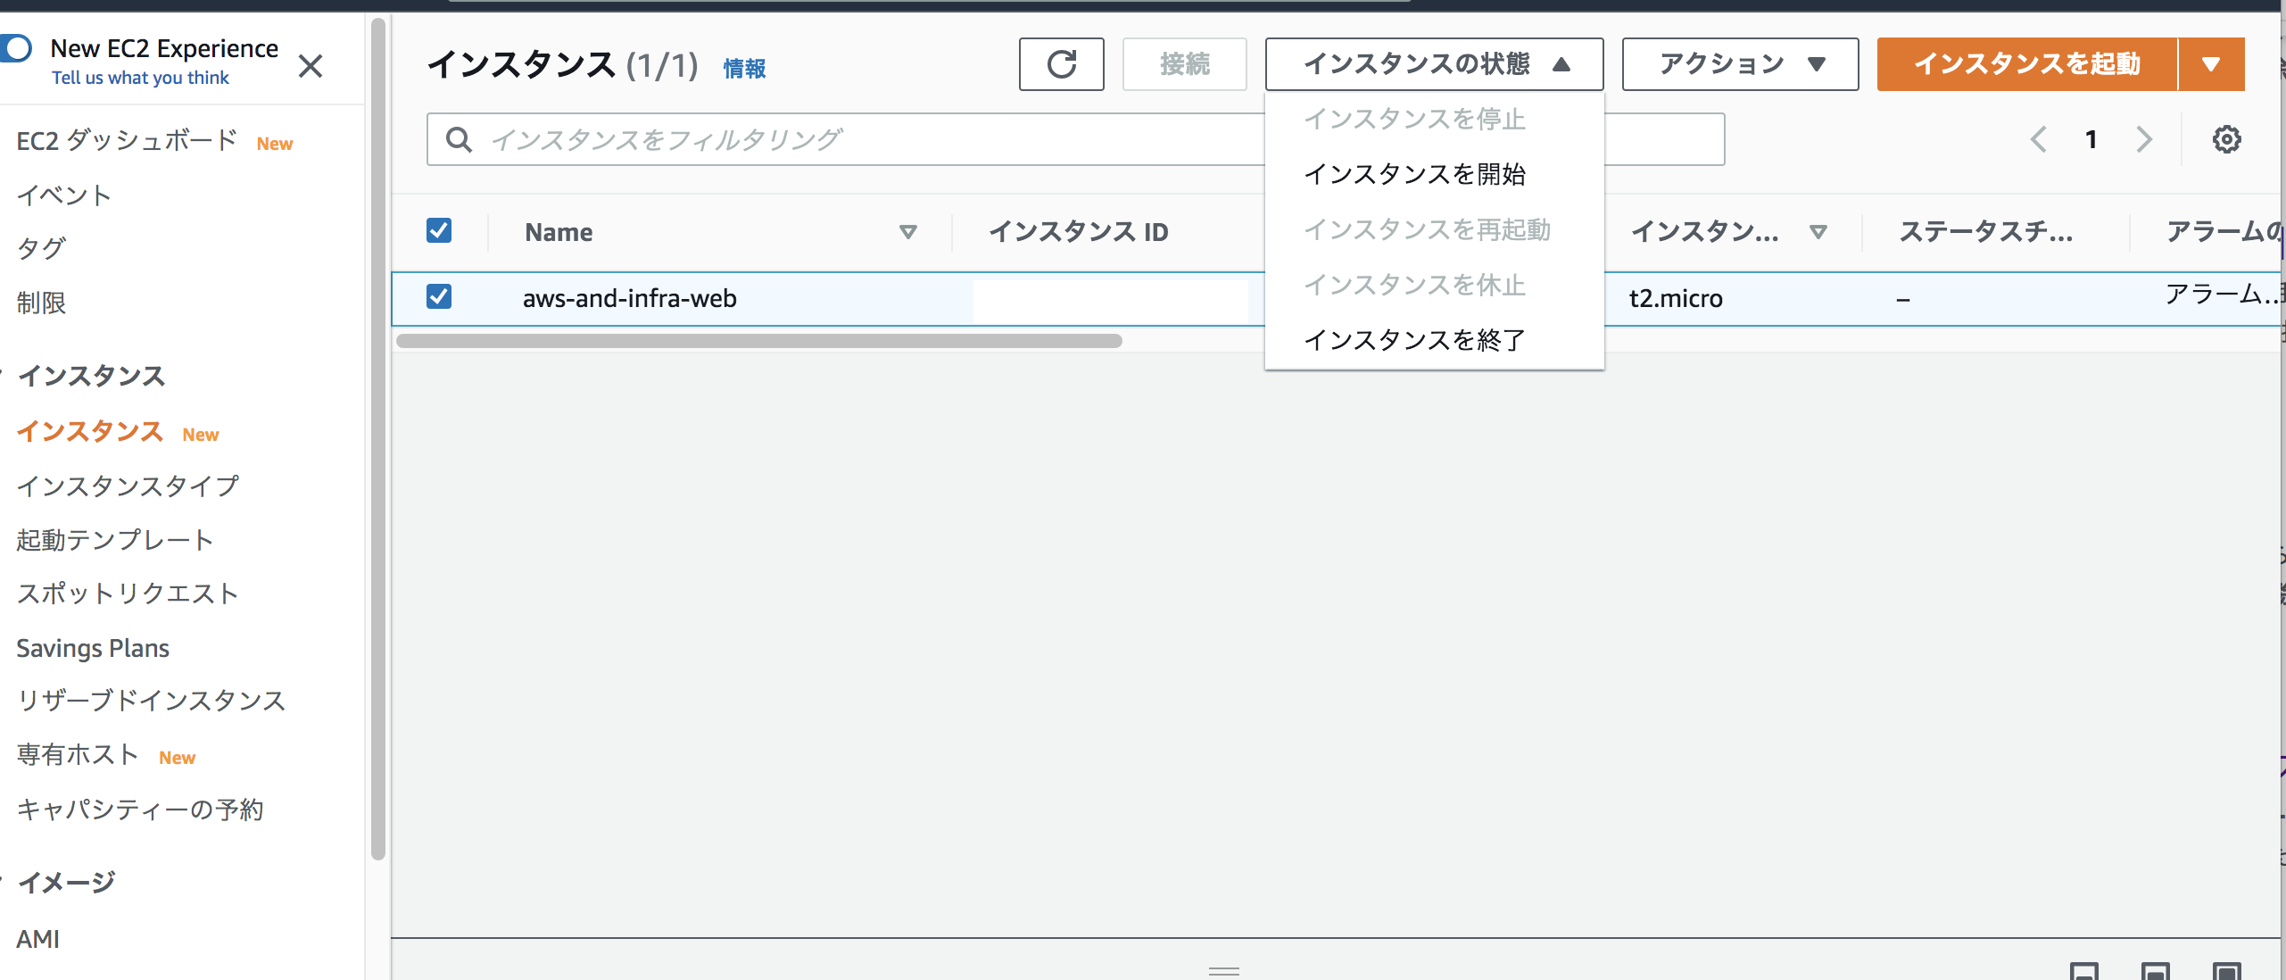2286x980 pixels.
Task: Open the table preferences gear icon
Action: [x=2227, y=139]
